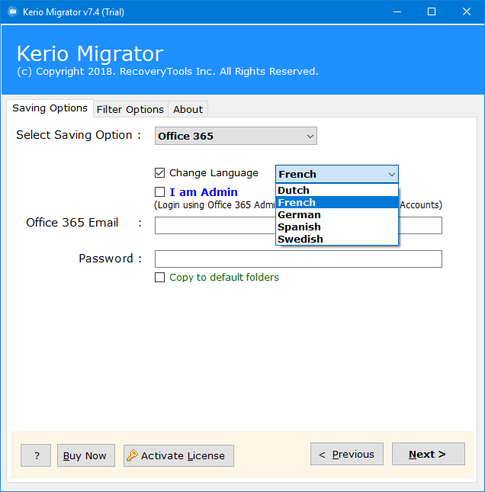Minimize the Kerio Migrator window
This screenshot has width=485, height=492.
[397, 12]
